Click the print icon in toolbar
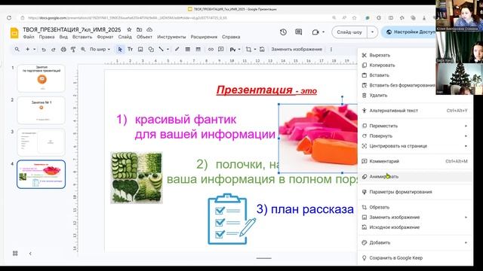 pos(63,49)
